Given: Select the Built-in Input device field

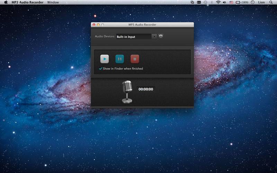Looking at the screenshot, I should 134,37.
